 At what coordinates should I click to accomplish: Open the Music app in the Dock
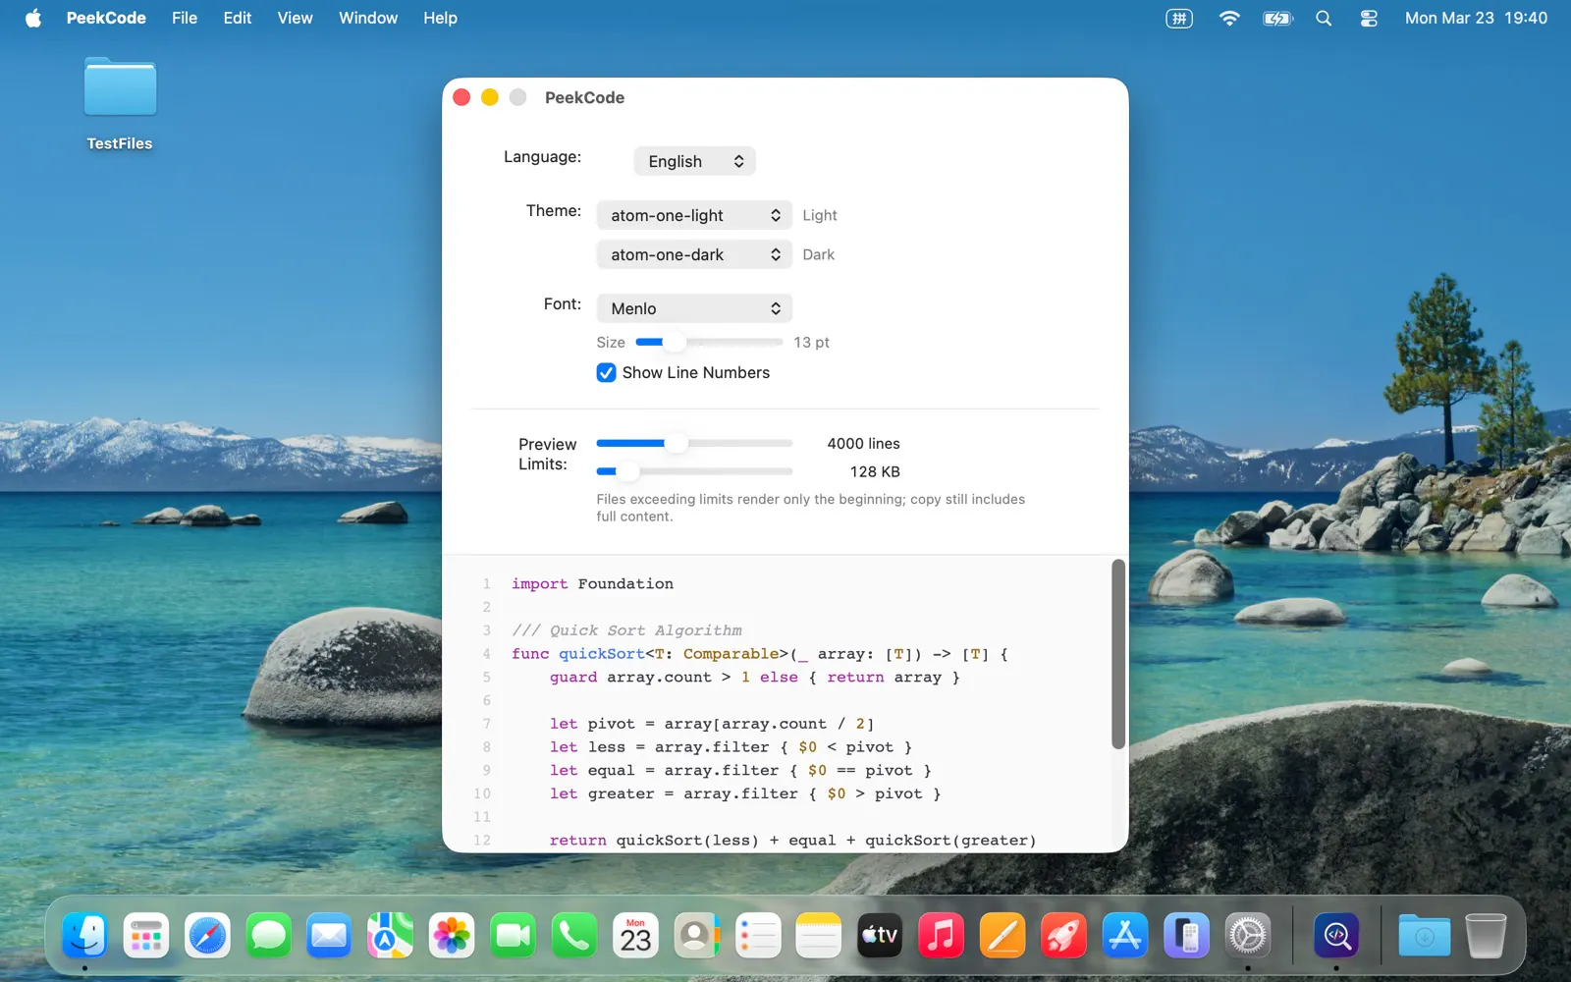point(941,936)
